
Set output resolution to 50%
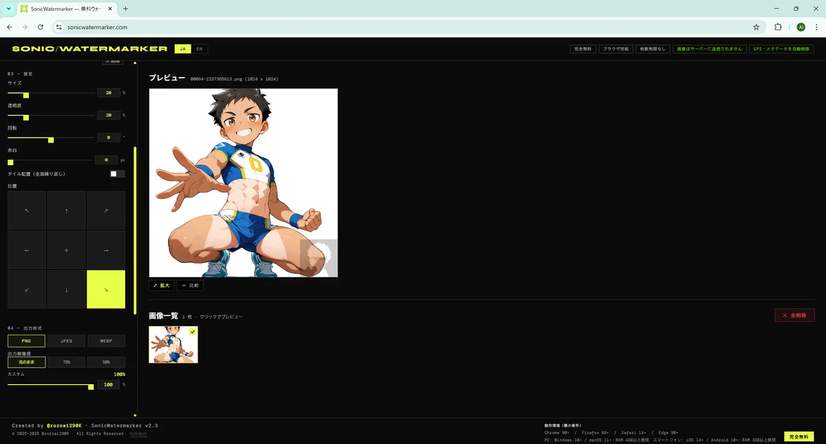106,362
